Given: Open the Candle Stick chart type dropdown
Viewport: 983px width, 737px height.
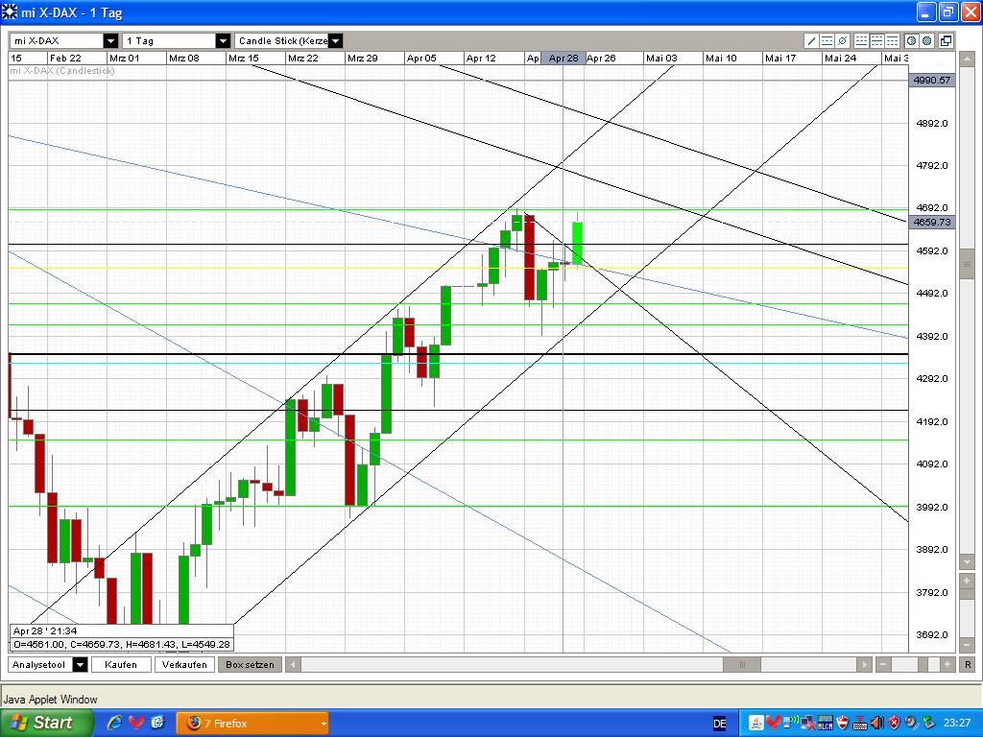Looking at the screenshot, I should tap(335, 40).
